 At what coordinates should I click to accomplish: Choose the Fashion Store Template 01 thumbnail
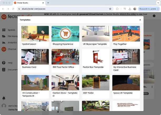point(65,83)
